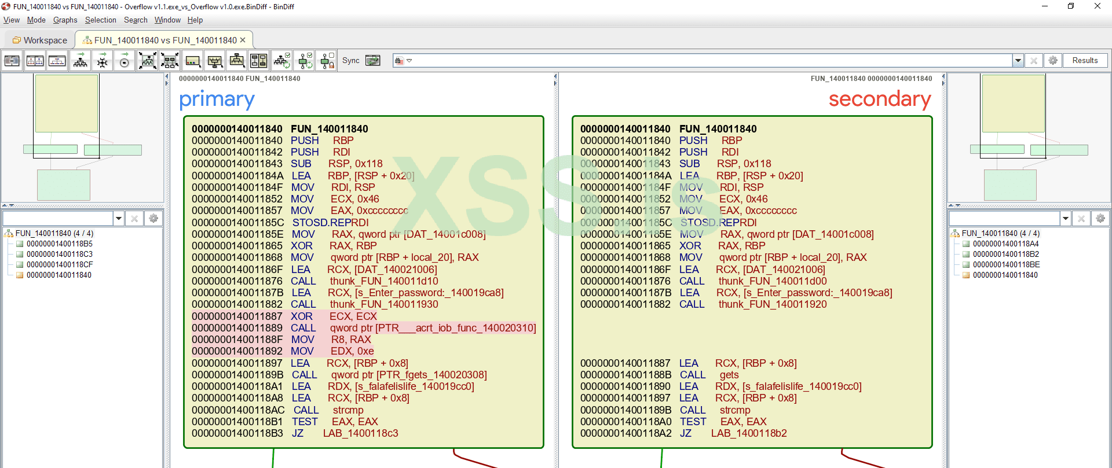Click the side-by-side split view toolbar icon

[x=35, y=61]
